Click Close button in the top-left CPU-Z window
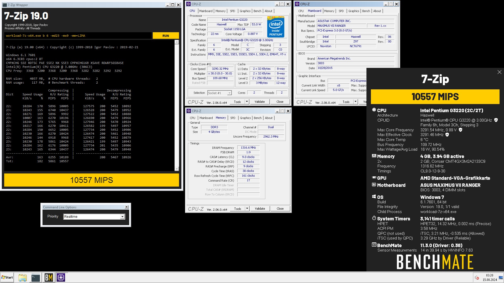Viewport: 504px width, 283px height. 280,102
